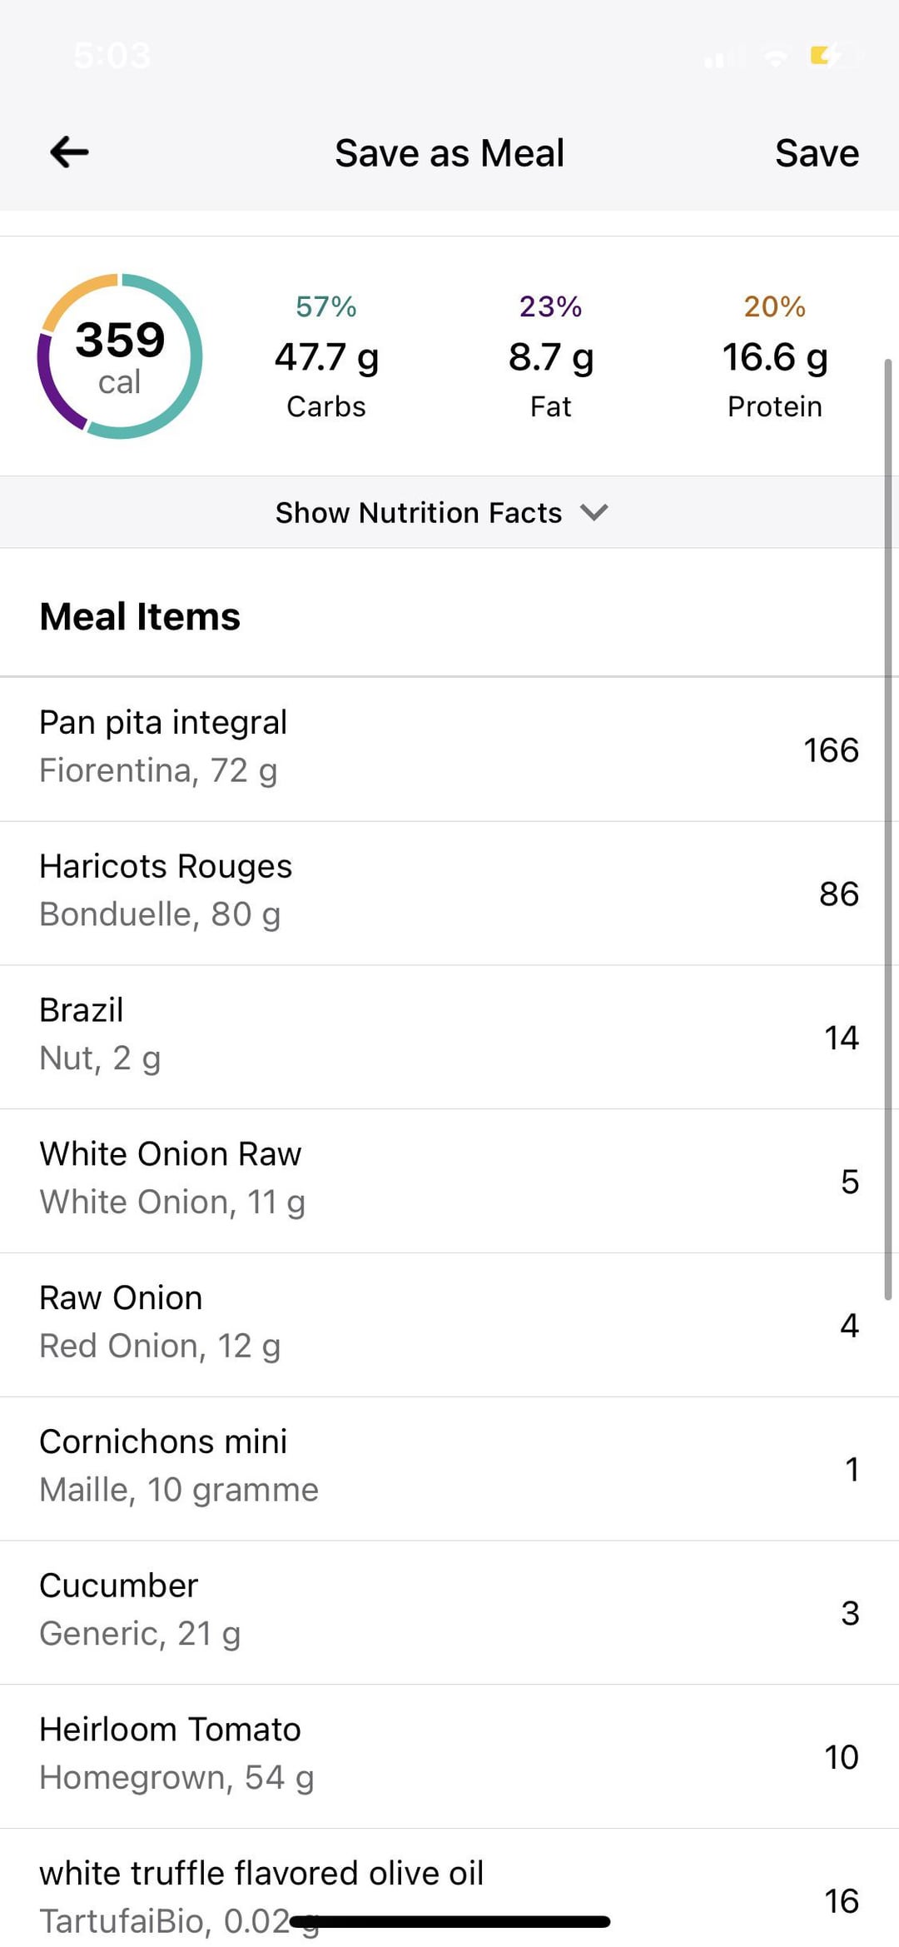The image size is (899, 1947).
Task: Open the Pan pita integral item
Action: [x=449, y=749]
